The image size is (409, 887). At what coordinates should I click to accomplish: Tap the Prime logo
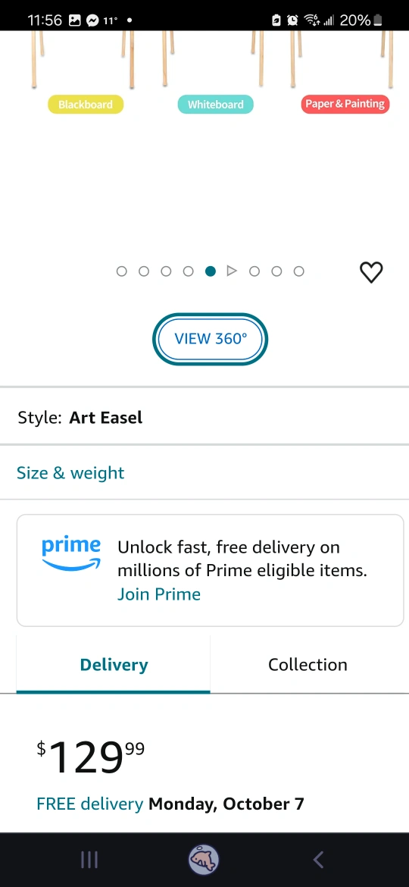pyautogui.click(x=71, y=554)
